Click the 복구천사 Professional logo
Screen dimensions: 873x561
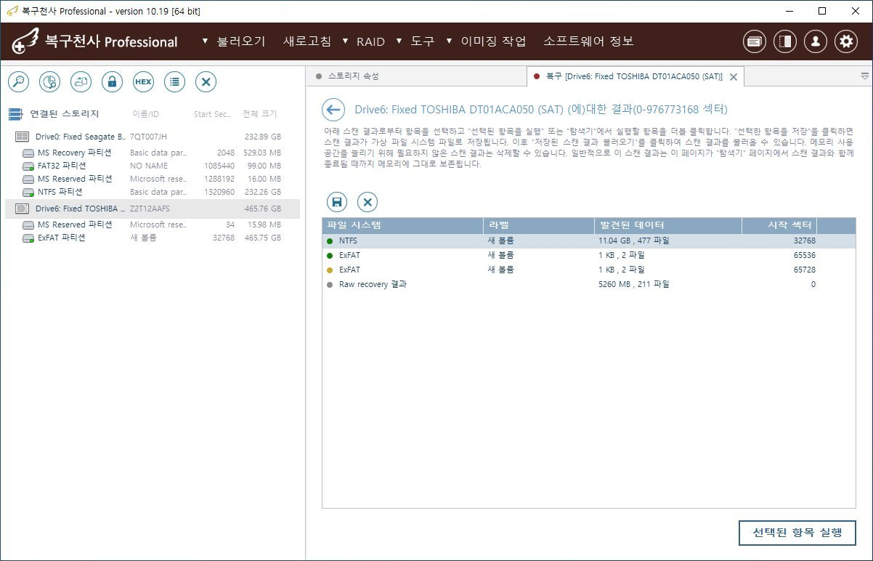[95, 41]
